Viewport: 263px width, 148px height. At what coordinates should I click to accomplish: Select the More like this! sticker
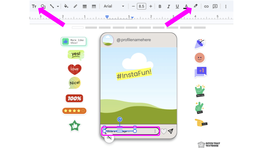point(73,41)
